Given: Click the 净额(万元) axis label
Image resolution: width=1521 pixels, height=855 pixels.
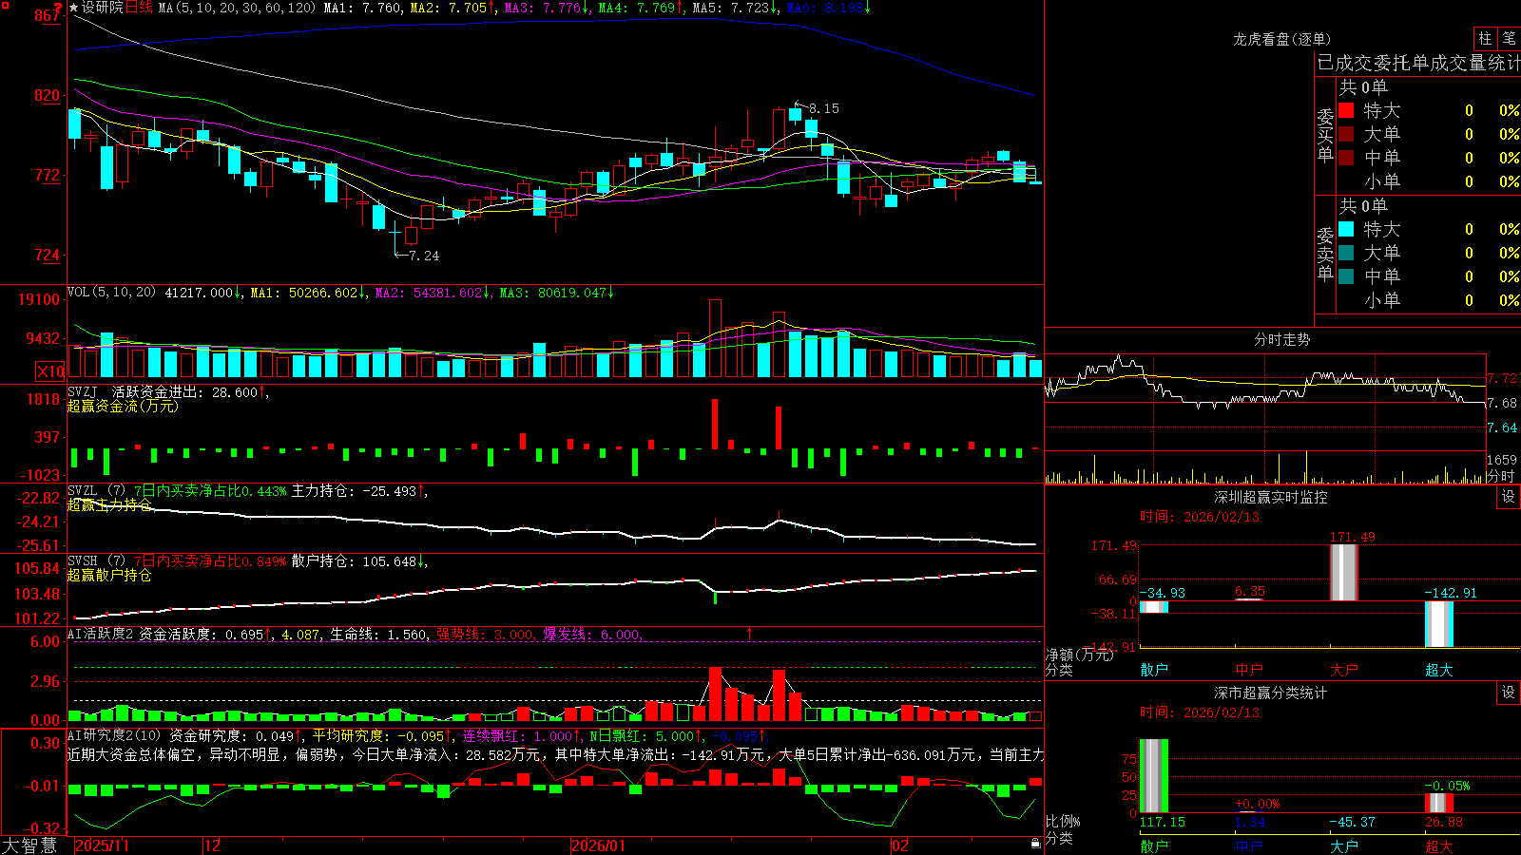Looking at the screenshot, I should 1079,655.
